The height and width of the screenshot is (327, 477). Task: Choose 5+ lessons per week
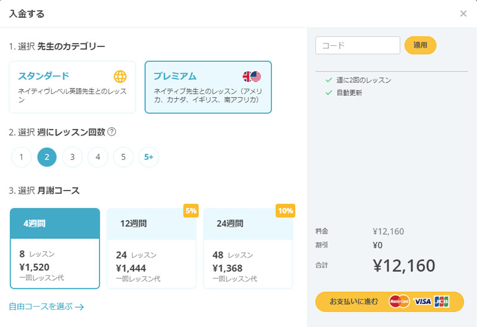tap(148, 157)
